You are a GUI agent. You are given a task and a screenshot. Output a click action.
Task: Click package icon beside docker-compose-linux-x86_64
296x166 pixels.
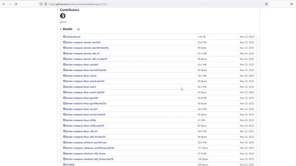(x=64, y=131)
